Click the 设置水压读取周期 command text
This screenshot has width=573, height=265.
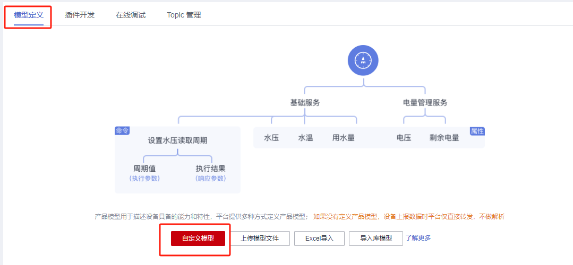click(x=177, y=140)
